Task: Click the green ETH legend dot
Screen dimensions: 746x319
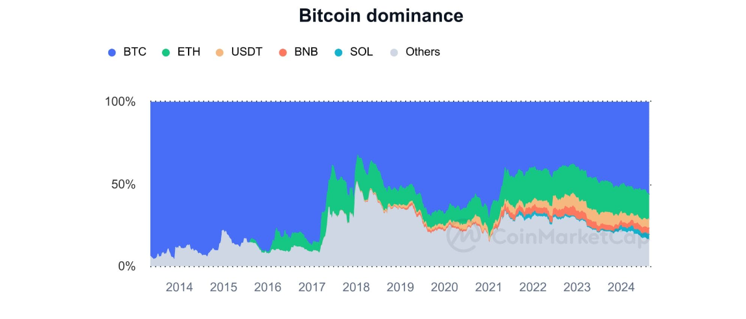Action: [x=166, y=53]
